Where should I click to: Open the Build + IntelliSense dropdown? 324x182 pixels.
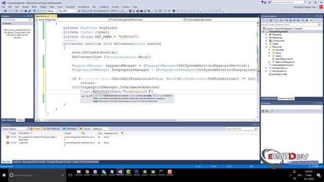click(97, 129)
